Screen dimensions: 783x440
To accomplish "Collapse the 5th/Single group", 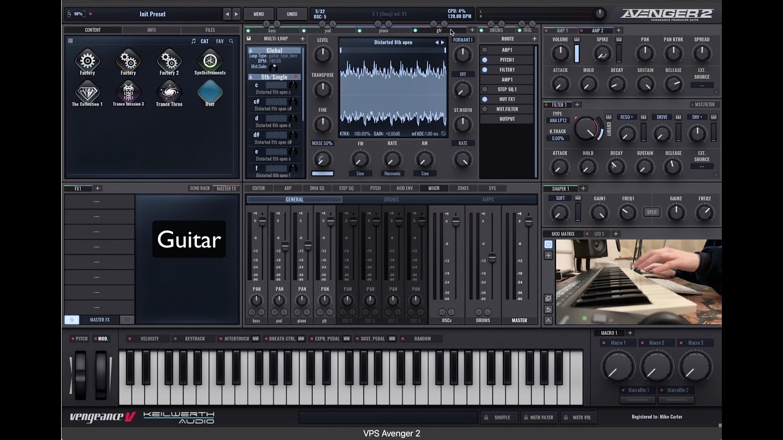I will [251, 77].
